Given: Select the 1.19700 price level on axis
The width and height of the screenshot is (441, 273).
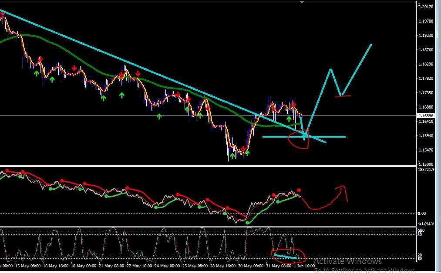Looking at the screenshot, I should (x=426, y=21).
